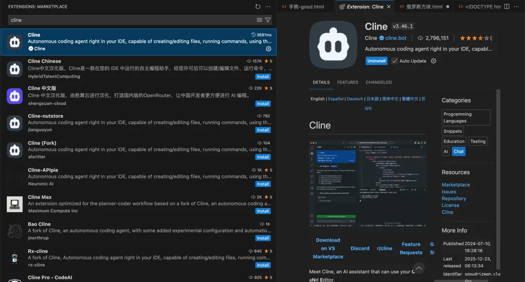Viewport: 525px width, 282px height.
Task: Install Cline Chinese extension
Action: pyautogui.click(x=263, y=77)
